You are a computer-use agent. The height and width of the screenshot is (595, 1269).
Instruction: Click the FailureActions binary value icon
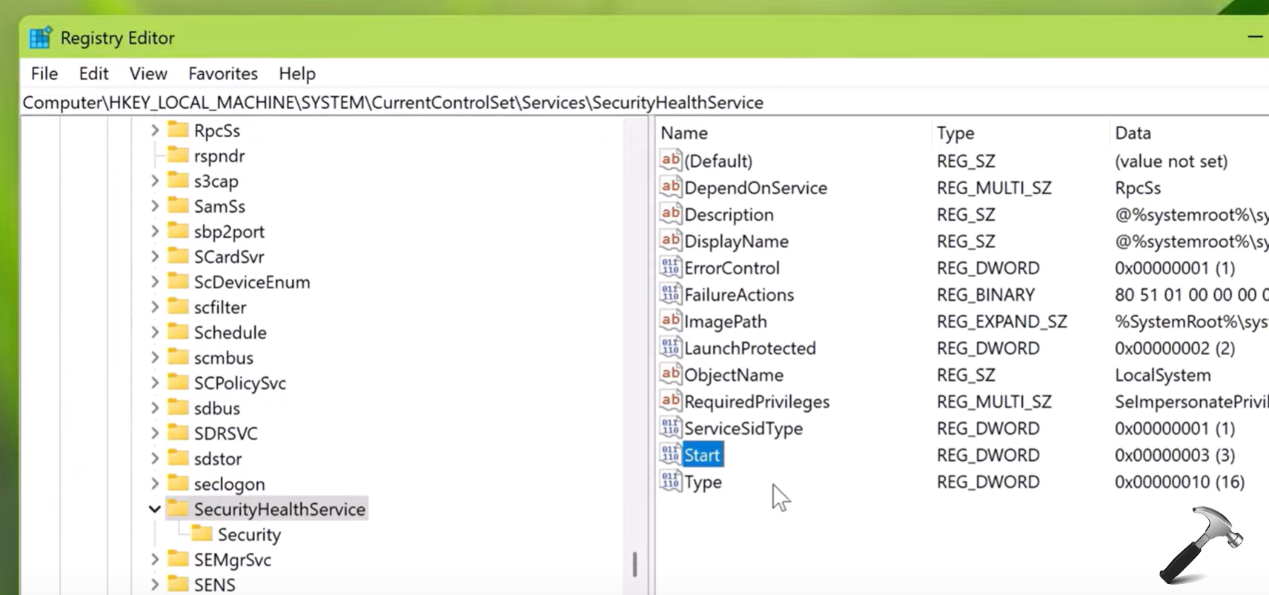click(670, 294)
